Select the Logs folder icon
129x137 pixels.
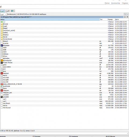(2, 26)
